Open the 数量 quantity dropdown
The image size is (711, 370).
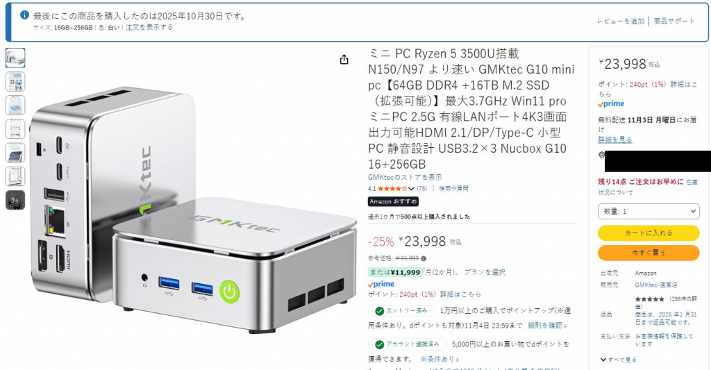pos(649,211)
